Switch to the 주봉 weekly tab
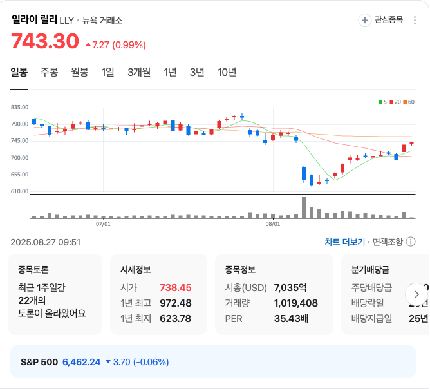 click(x=50, y=72)
